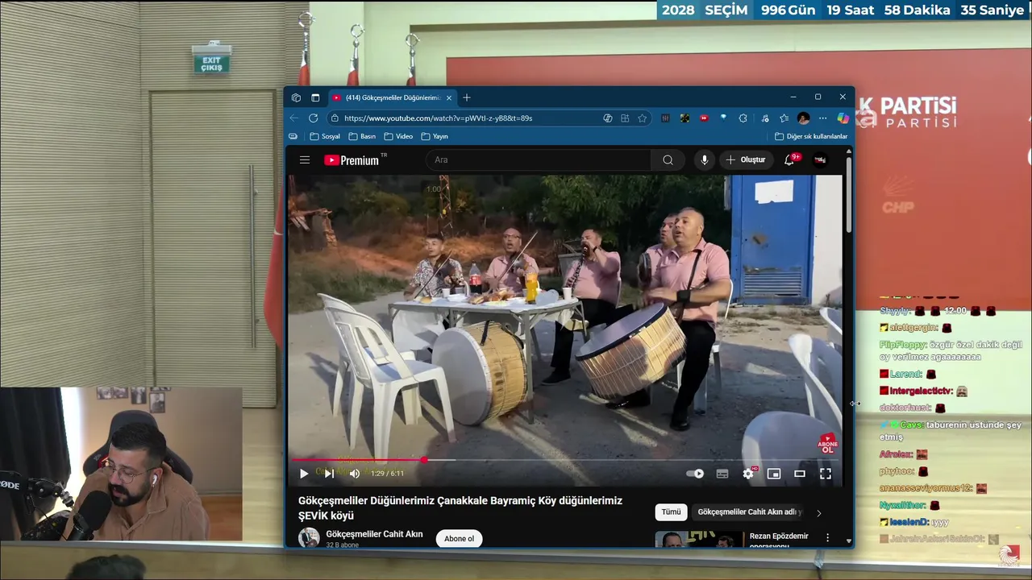Show more filter chips with right chevron
Screen dimensions: 1032x580
819,512
